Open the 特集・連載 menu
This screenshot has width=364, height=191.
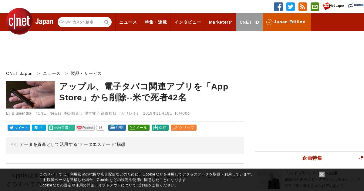156,22
